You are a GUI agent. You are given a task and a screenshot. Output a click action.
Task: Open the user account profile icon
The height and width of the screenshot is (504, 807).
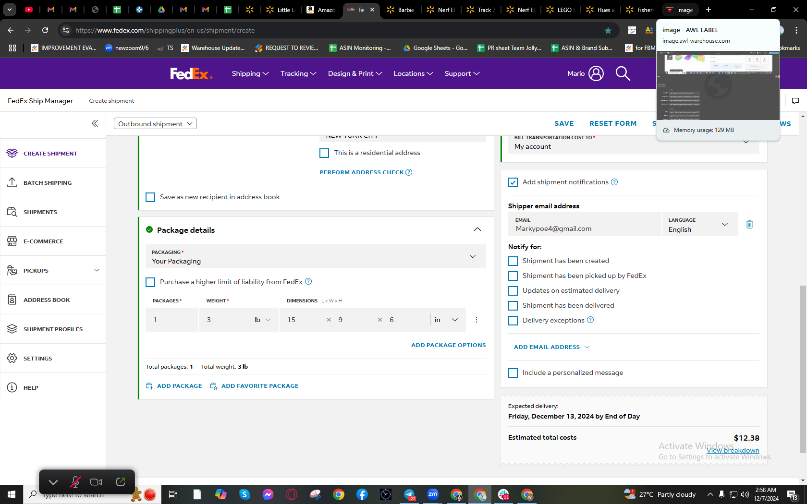click(596, 73)
